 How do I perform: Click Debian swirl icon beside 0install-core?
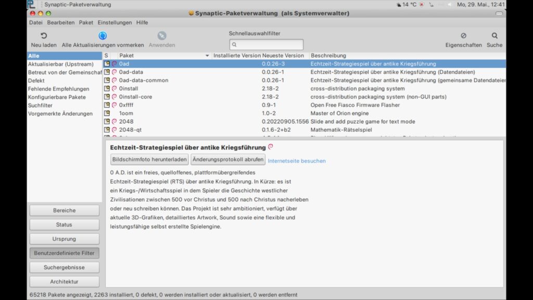click(x=114, y=96)
